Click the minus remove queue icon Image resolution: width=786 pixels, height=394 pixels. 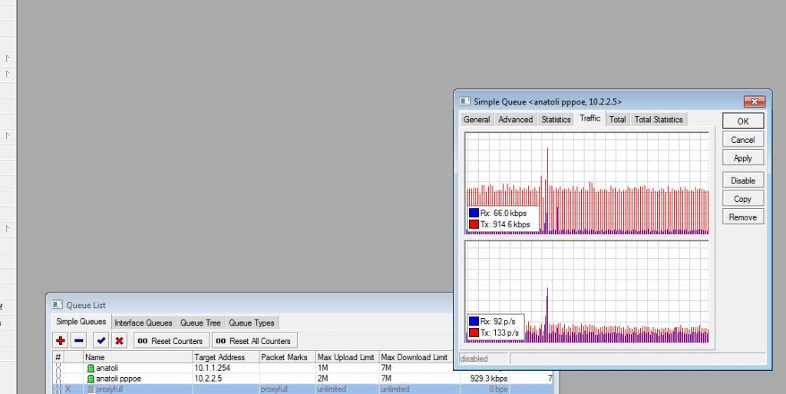pyautogui.click(x=79, y=340)
